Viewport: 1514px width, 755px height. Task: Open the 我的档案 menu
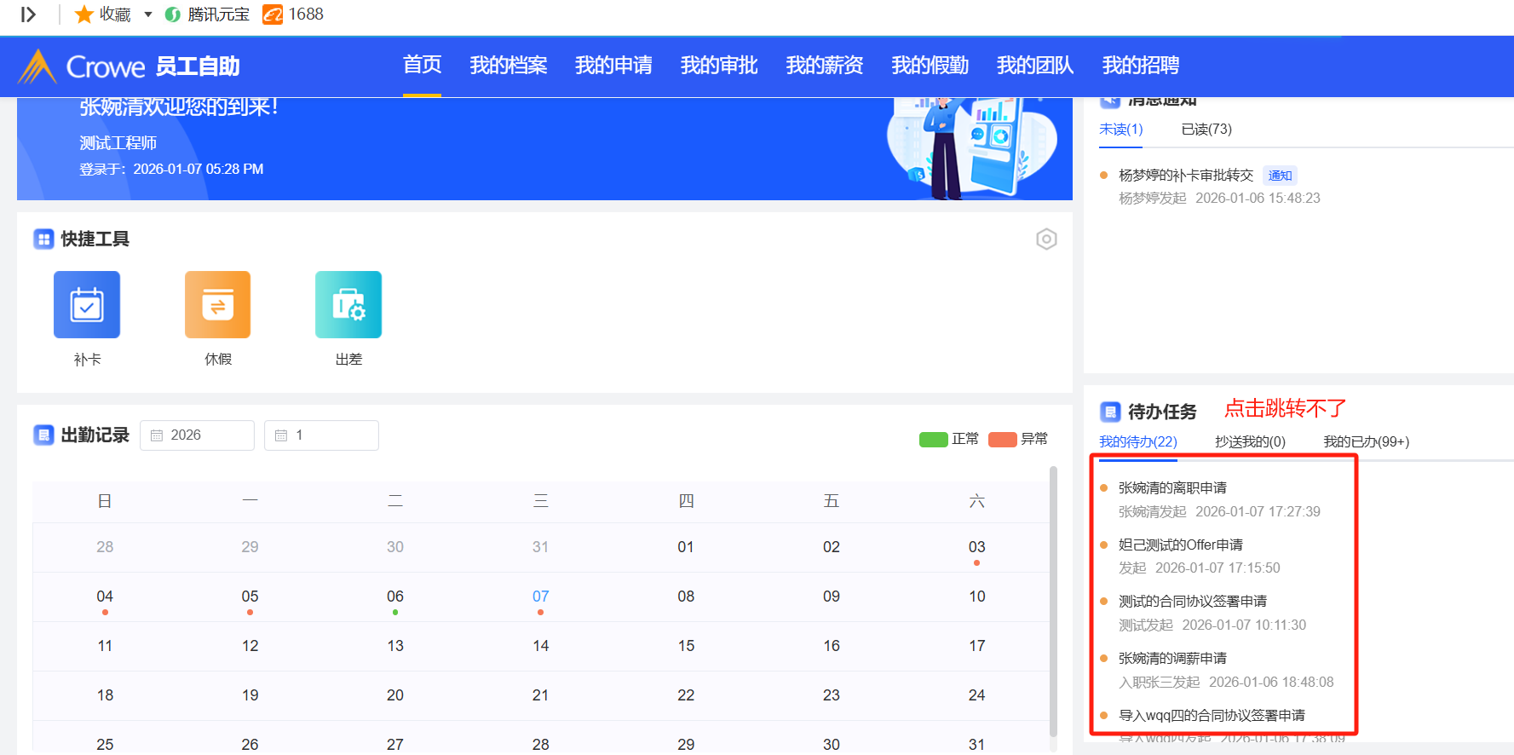pyautogui.click(x=508, y=65)
